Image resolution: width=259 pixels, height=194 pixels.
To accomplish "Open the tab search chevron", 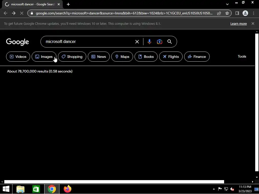I will tap(227, 4).
